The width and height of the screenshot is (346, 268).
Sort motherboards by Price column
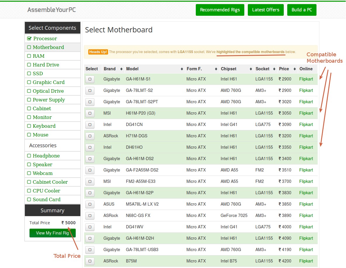(x=284, y=69)
